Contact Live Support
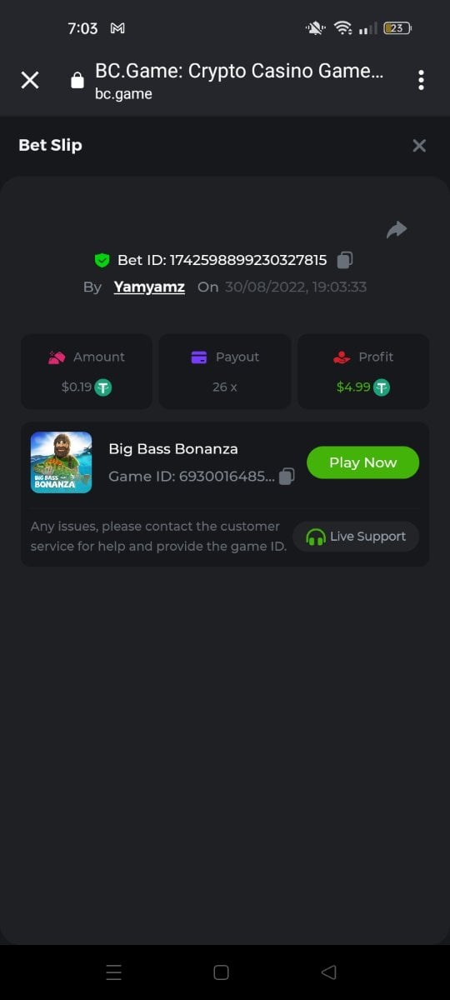This screenshot has width=450, height=1000. pyautogui.click(x=356, y=537)
